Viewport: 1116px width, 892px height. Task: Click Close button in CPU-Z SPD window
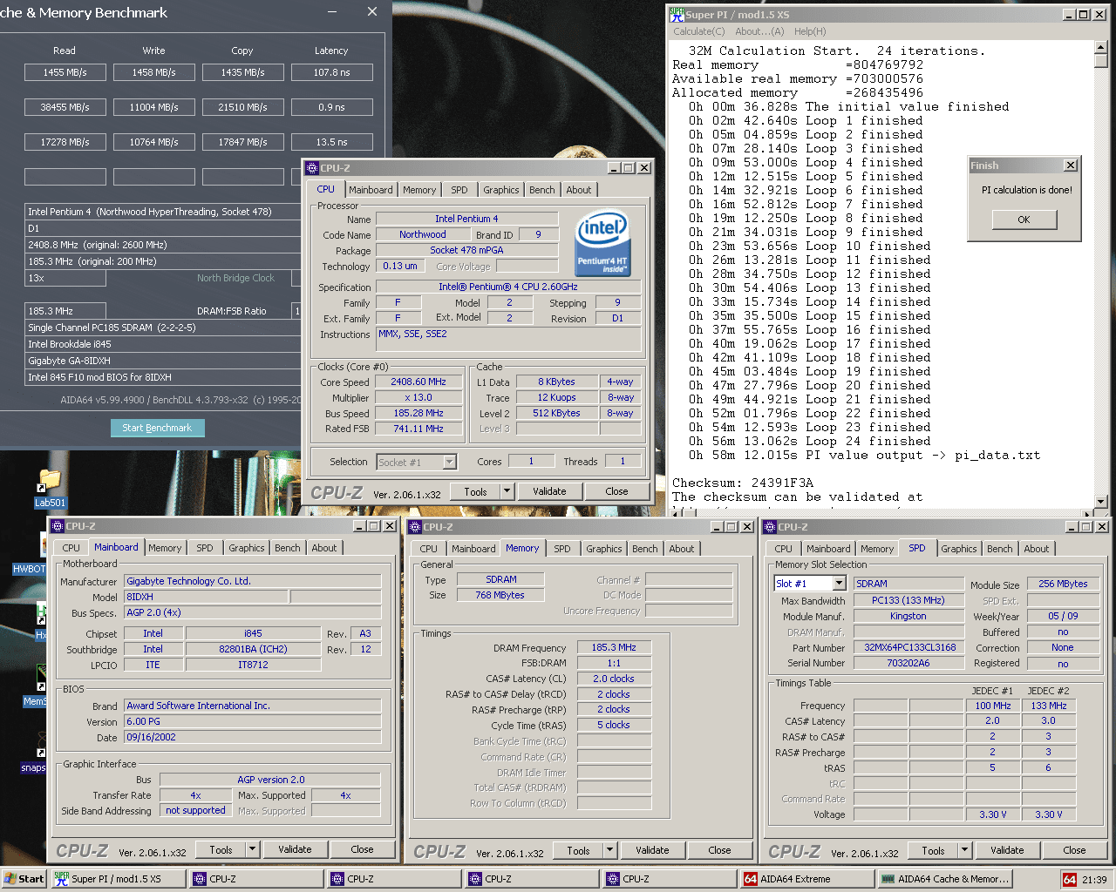pos(1074,850)
